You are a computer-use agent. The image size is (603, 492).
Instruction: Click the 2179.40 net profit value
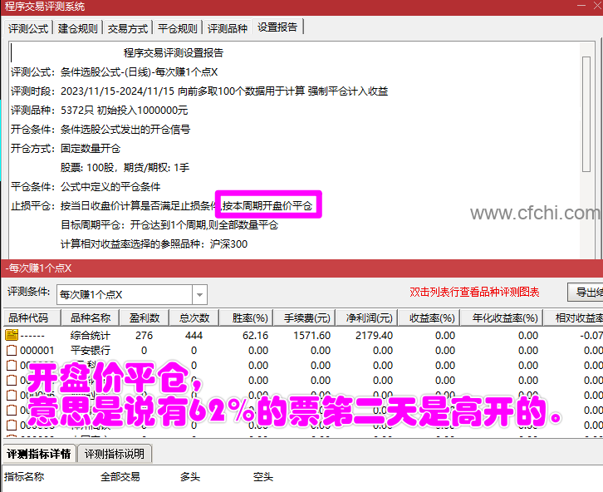pos(375,336)
